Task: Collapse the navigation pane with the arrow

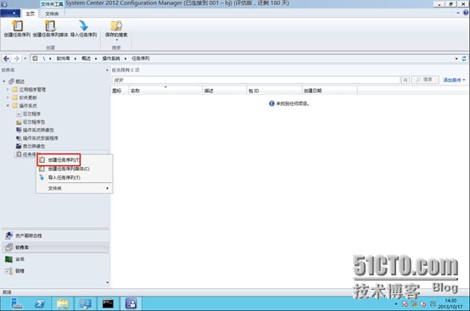Action: point(107,70)
